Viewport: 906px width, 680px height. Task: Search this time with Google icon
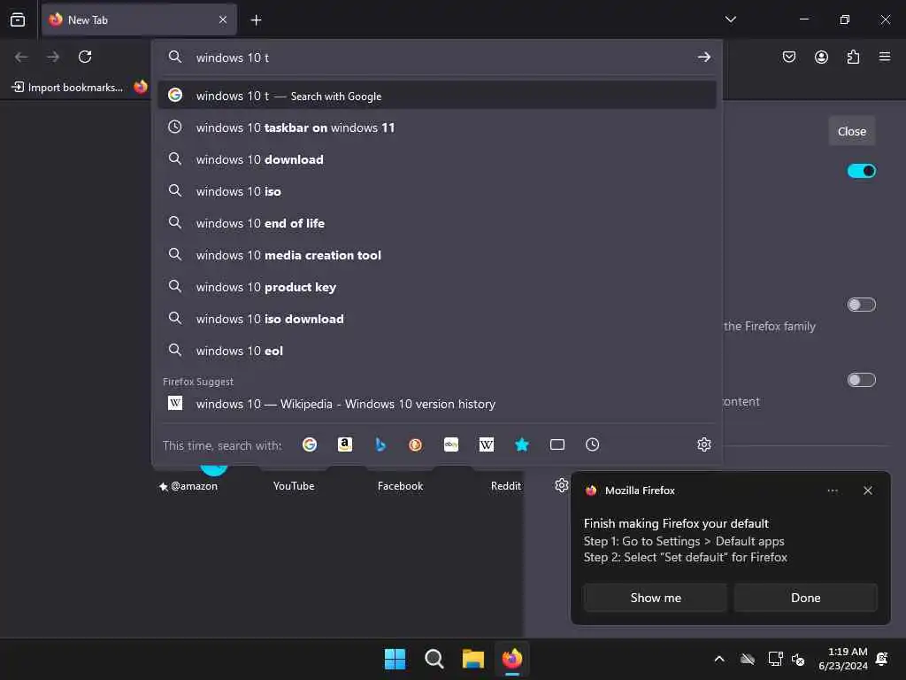click(x=310, y=444)
